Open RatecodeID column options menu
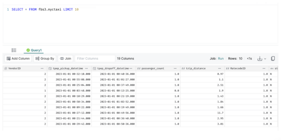Screen dimensions: 281x140 264,68
